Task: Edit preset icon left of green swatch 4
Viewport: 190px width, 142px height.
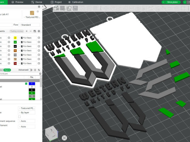Action: pos(9,42)
